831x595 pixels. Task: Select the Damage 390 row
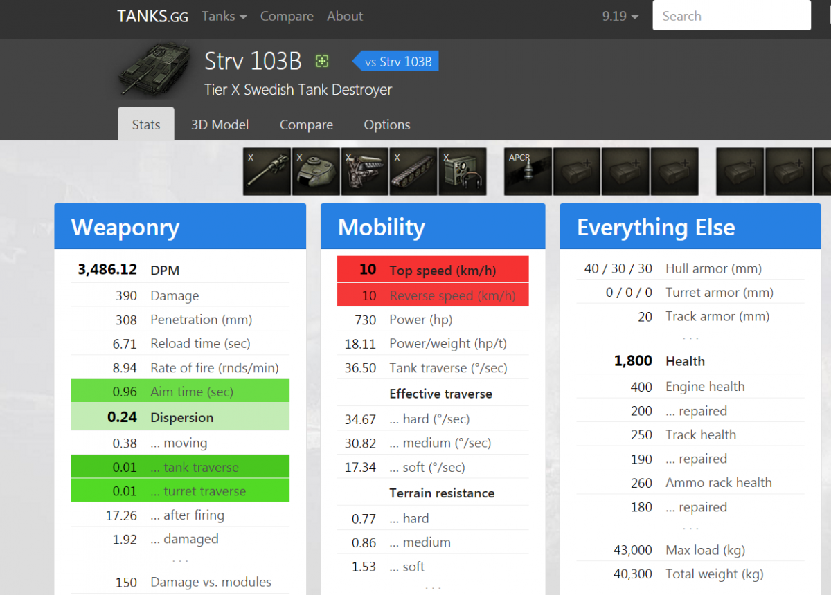(180, 295)
